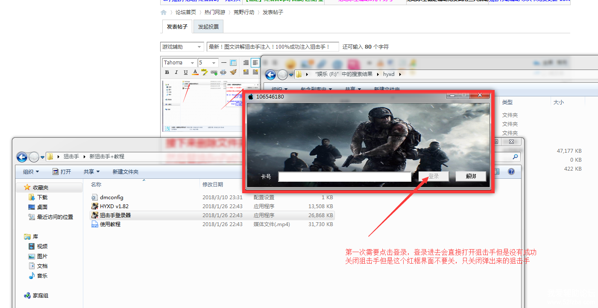The height and width of the screenshot is (308, 598).
Task: Click the forward arrow in 新狙击手+教程 window
Action: coord(34,157)
